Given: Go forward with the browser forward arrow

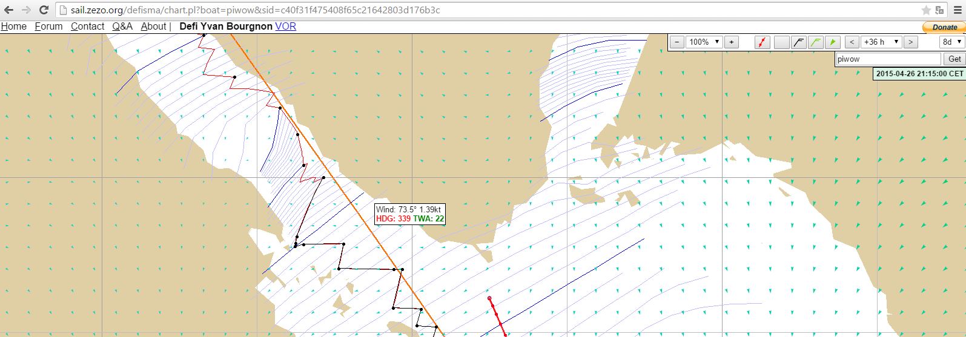Looking at the screenshot, I should (27, 10).
